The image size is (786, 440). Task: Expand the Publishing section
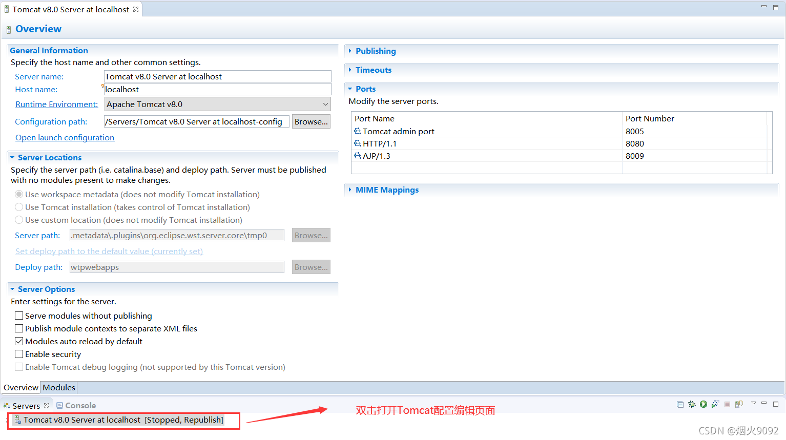350,51
